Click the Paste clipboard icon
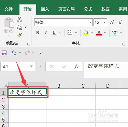The width and height of the screenshot is (128, 127). [9, 23]
